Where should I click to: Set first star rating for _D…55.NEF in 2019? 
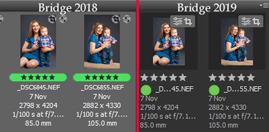pos(213,77)
